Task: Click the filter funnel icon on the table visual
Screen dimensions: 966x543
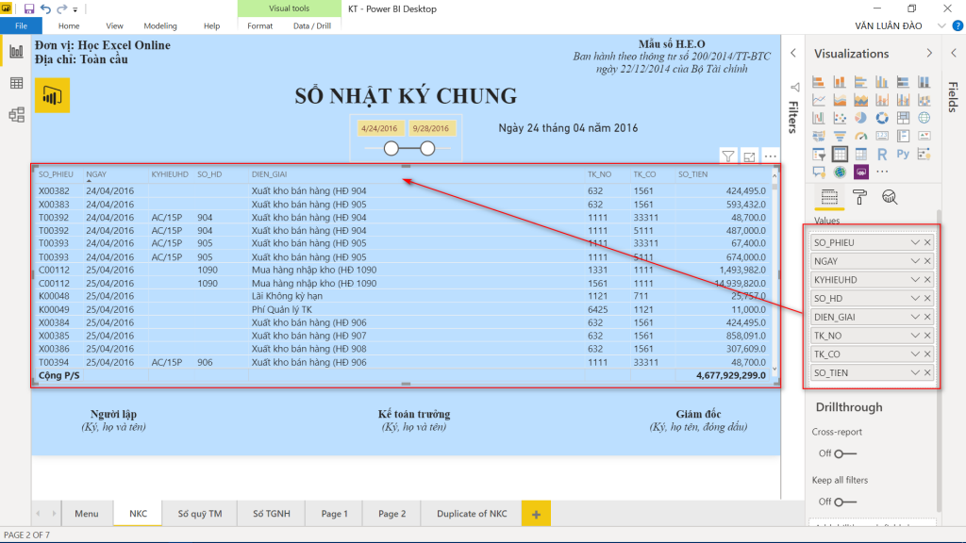Action: click(728, 156)
